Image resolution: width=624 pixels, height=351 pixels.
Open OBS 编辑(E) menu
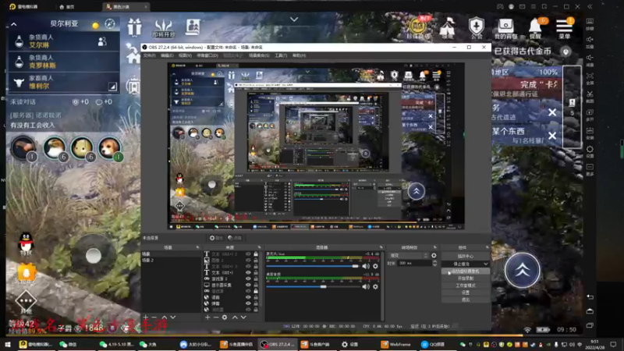167,55
